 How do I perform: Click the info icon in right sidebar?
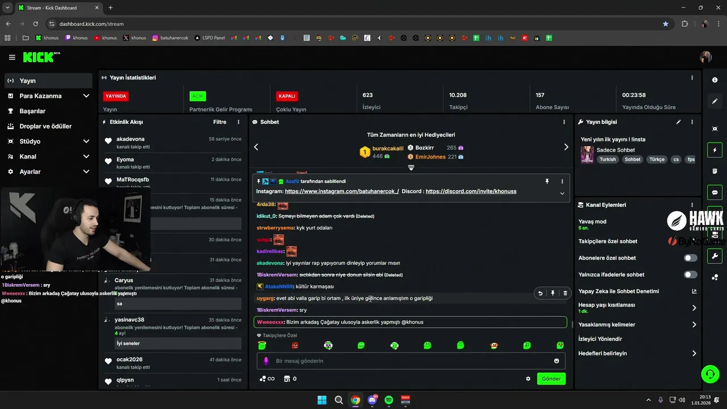tap(715, 80)
